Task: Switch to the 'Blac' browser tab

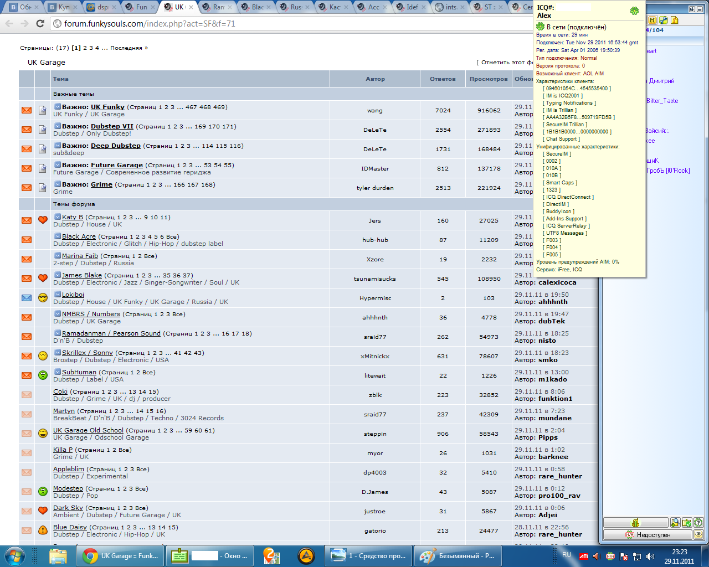Action: (x=255, y=7)
